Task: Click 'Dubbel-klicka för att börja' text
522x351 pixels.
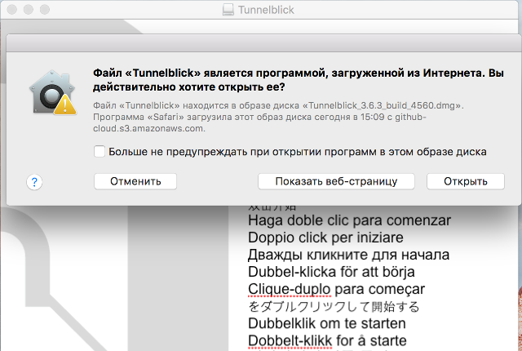Action: click(331, 272)
